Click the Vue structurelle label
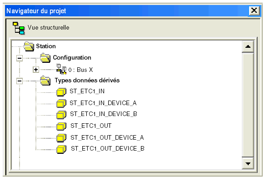 coord(49,28)
